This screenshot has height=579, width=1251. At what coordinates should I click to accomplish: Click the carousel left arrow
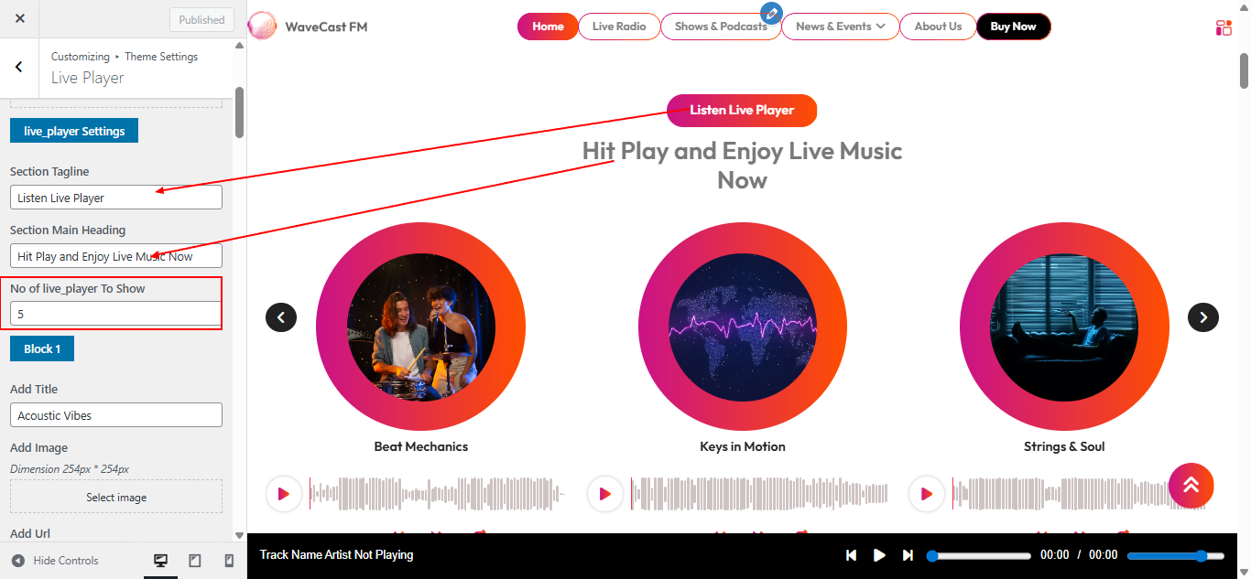click(281, 317)
